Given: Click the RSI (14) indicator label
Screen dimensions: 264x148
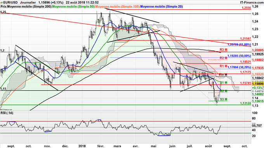Looking at the screenshot, I should pos(7,113).
